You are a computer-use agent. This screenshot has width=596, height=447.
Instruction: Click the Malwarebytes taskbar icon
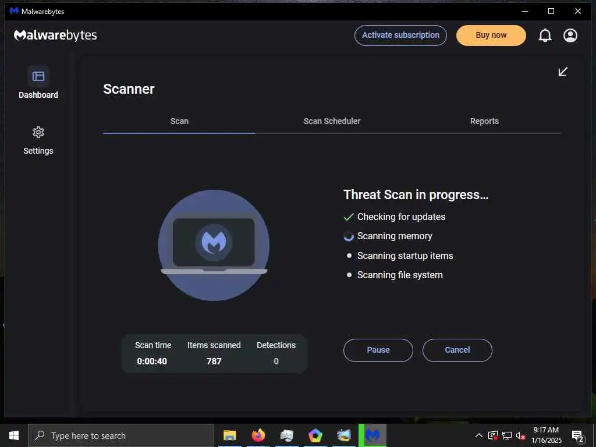coord(372,435)
